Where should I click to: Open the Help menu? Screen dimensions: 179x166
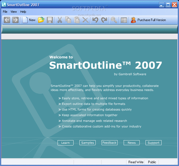coord(23,12)
